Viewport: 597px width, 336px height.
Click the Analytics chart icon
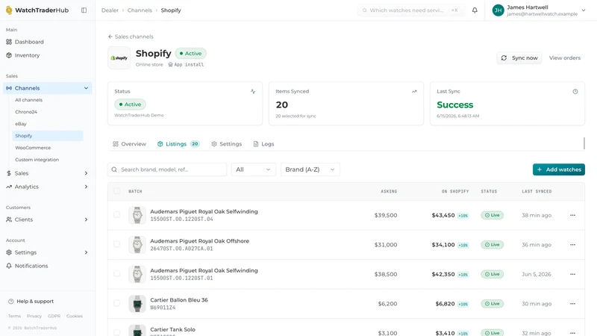point(9,187)
